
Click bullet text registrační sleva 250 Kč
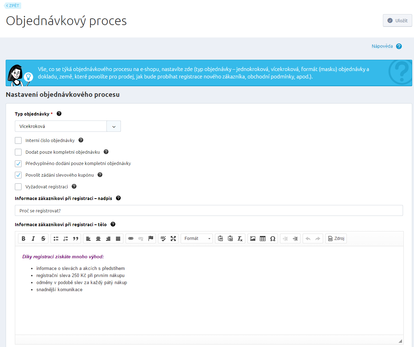81,276
